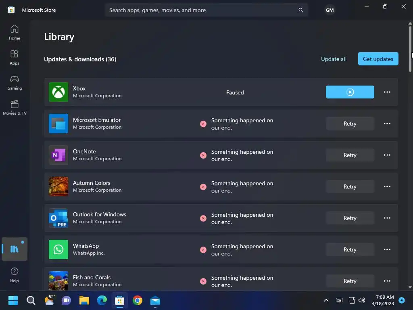Open File Explorer from taskbar
This screenshot has width=413, height=310.
coord(84,300)
